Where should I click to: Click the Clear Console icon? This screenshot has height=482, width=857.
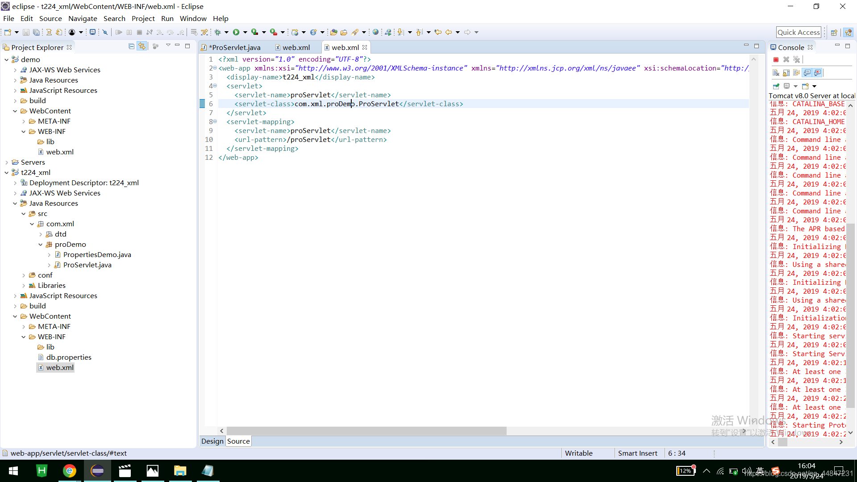(x=776, y=73)
